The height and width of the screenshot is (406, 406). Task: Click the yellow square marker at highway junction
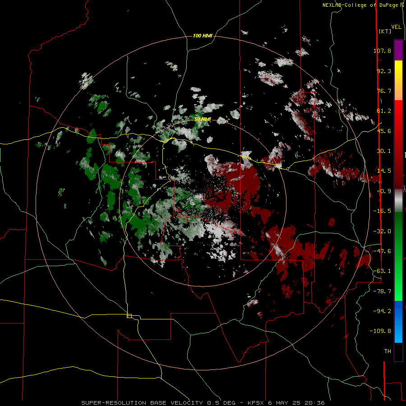[129, 316]
